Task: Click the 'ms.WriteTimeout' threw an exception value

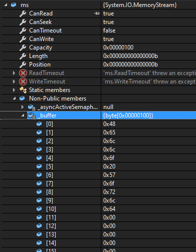Action: click(149, 81)
